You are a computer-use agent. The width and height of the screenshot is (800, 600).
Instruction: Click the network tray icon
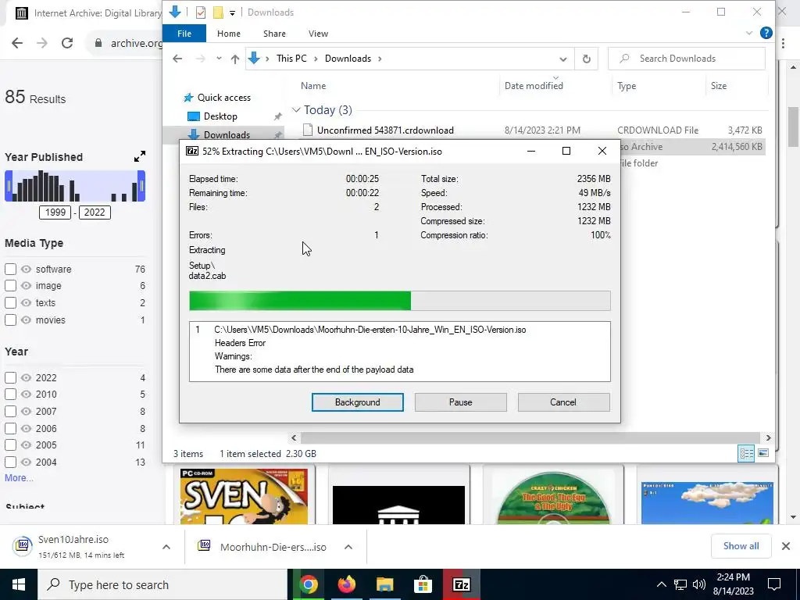680,584
